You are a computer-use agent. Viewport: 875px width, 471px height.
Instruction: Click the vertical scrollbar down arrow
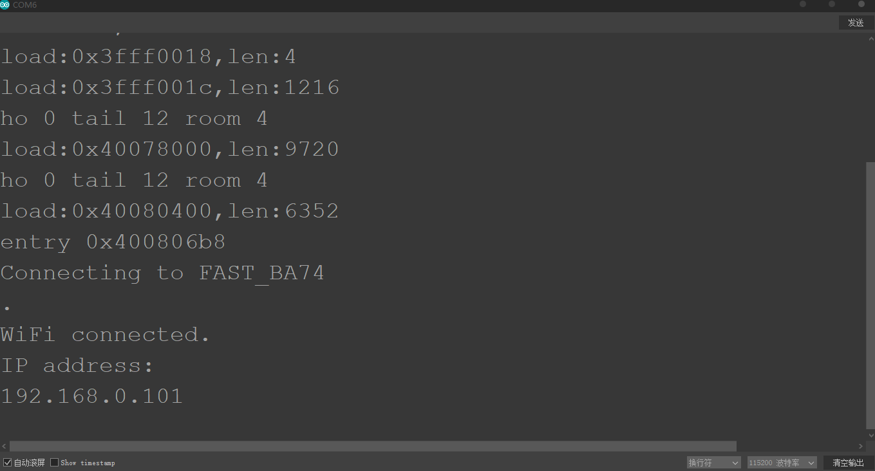pyautogui.click(x=870, y=436)
